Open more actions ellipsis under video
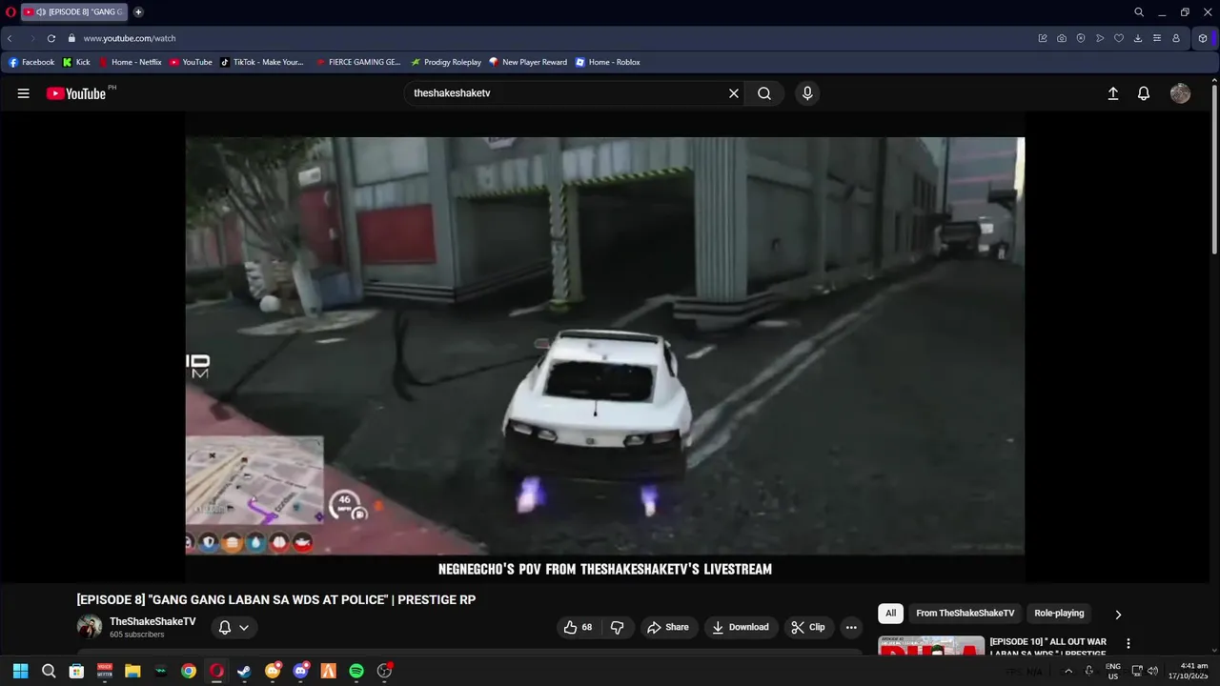This screenshot has width=1220, height=686. click(x=851, y=627)
